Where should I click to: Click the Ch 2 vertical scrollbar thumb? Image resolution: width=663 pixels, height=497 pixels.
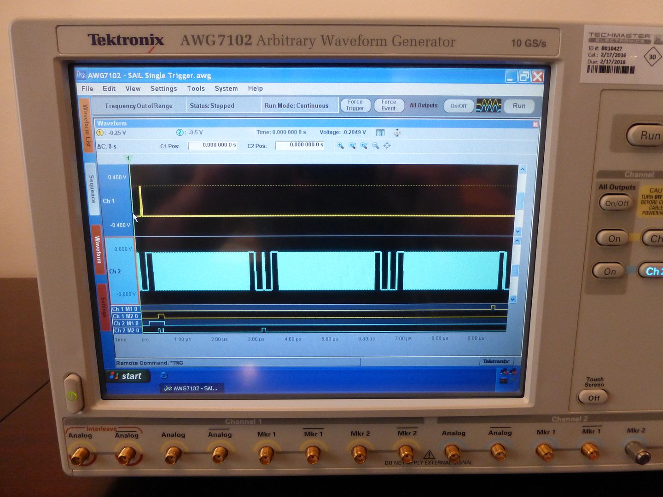[515, 270]
